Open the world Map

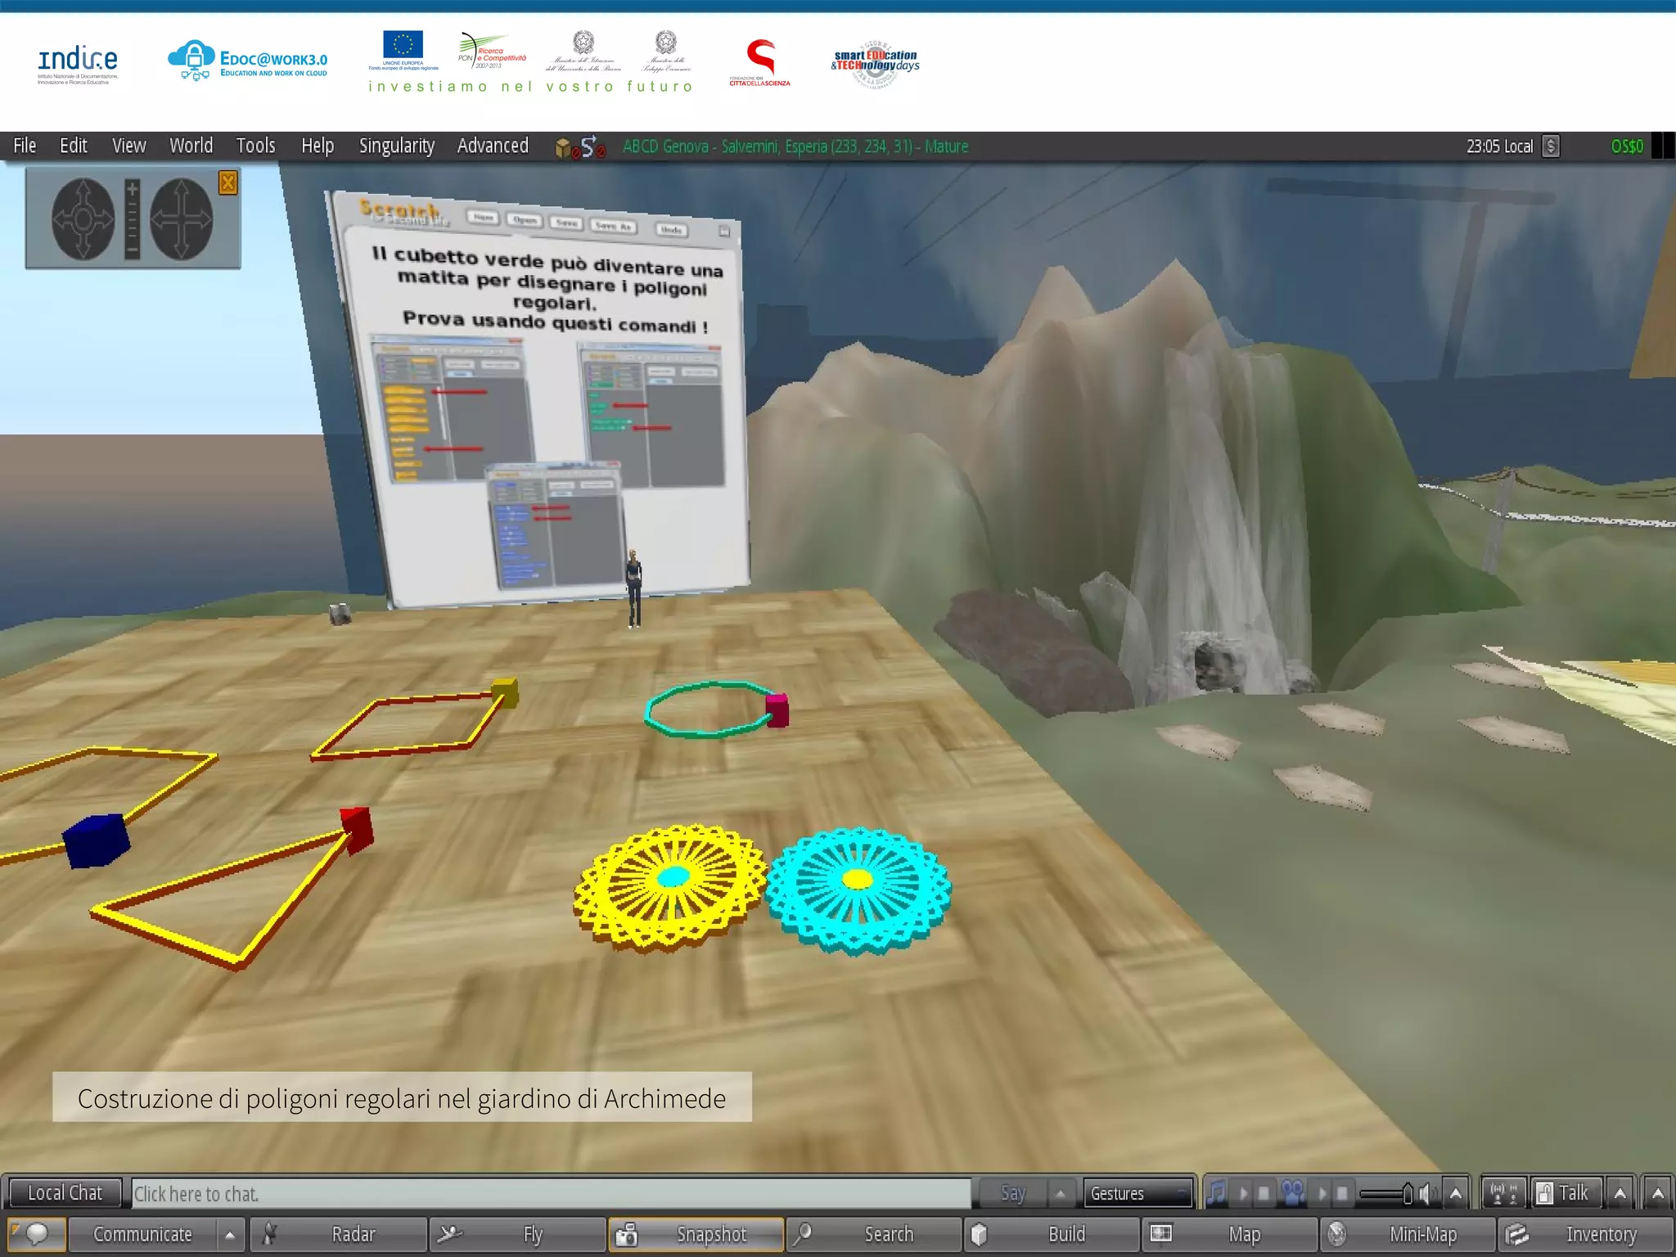1230,1234
